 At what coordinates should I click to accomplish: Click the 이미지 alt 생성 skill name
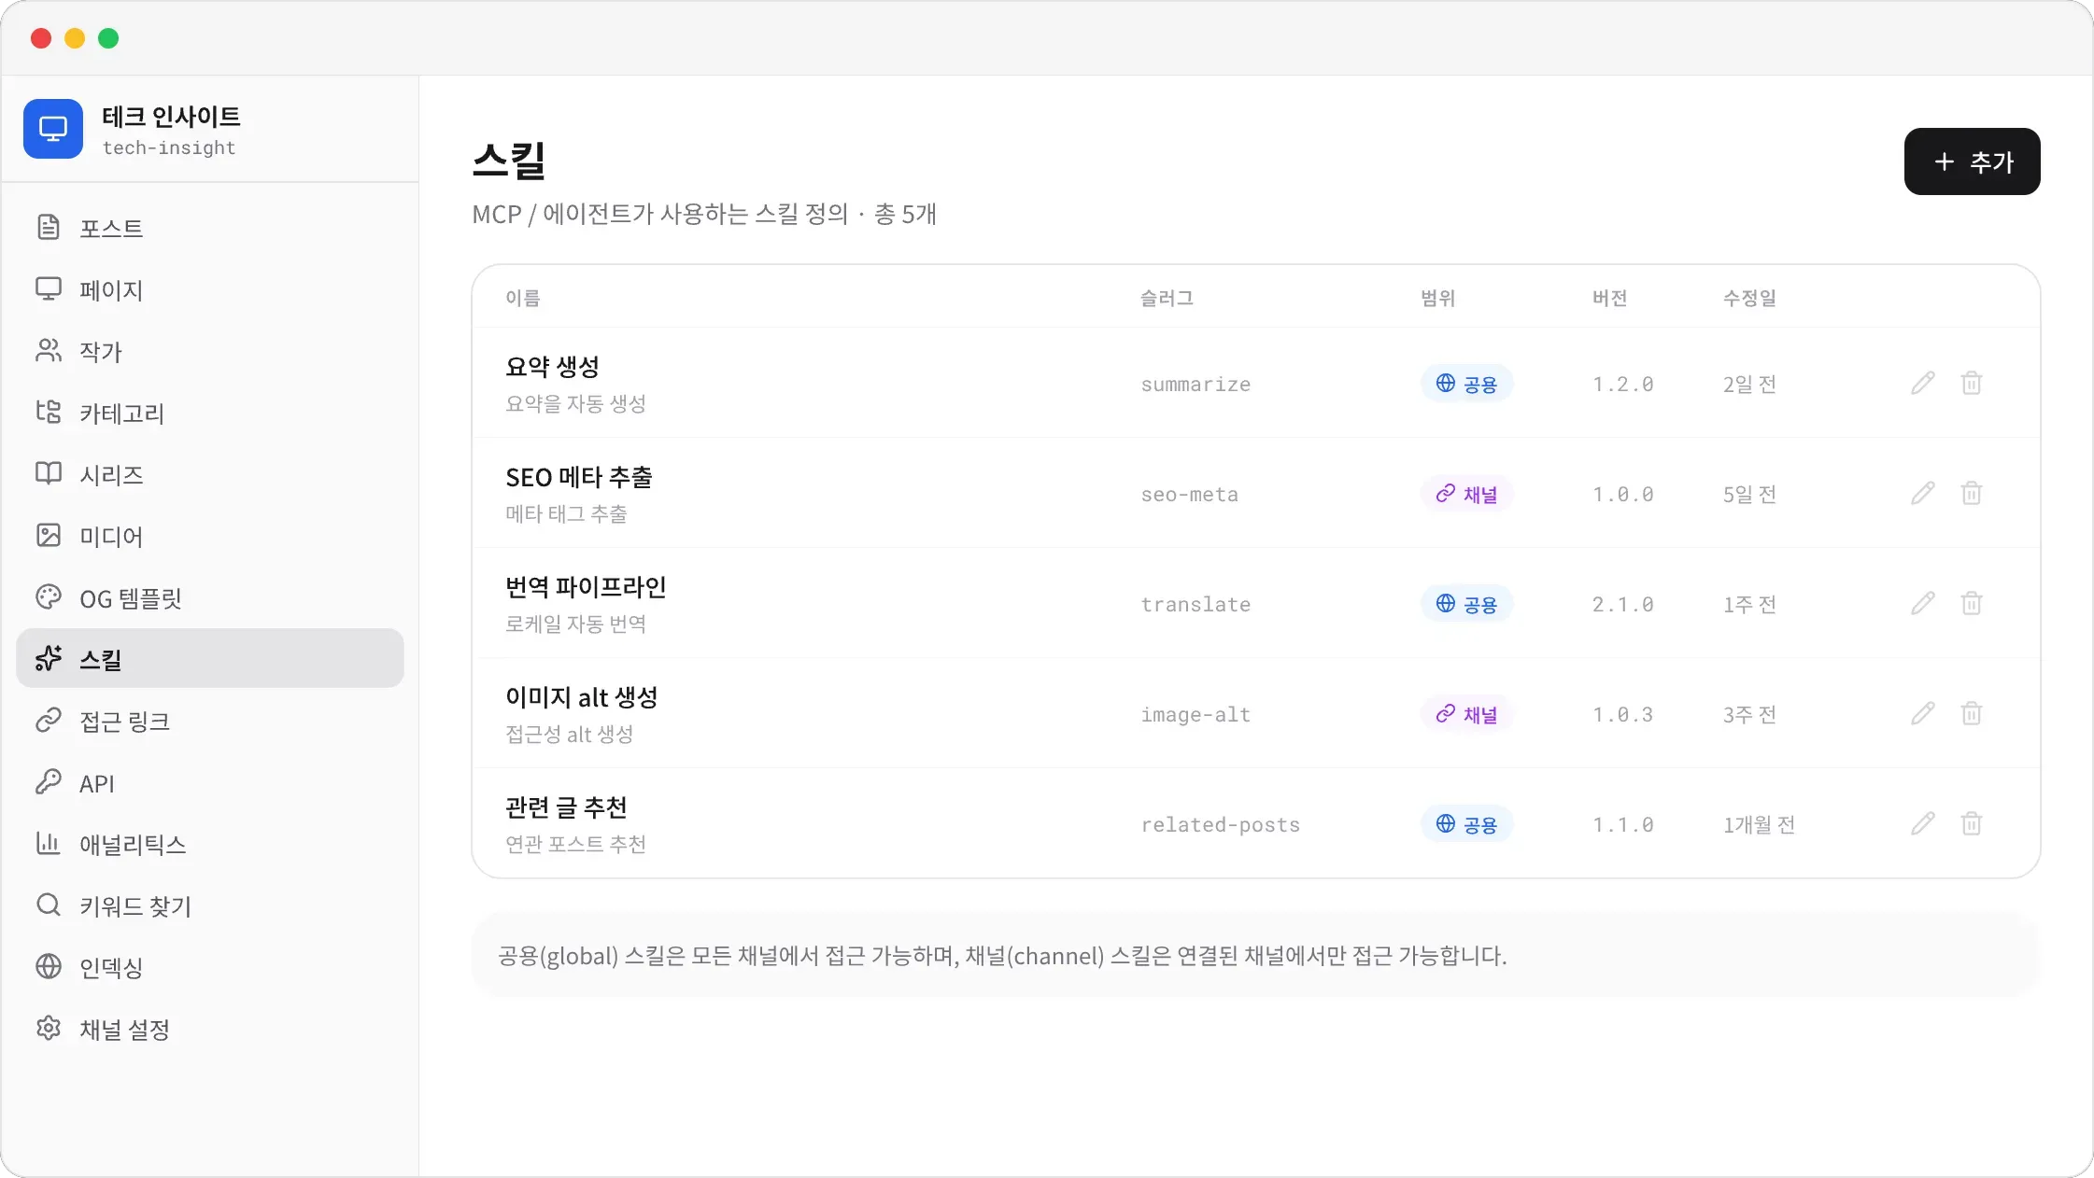click(581, 697)
